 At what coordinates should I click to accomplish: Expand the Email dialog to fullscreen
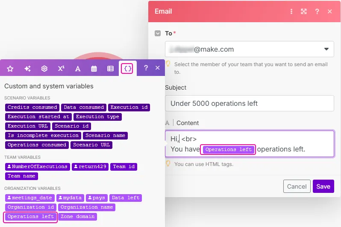[x=304, y=12]
